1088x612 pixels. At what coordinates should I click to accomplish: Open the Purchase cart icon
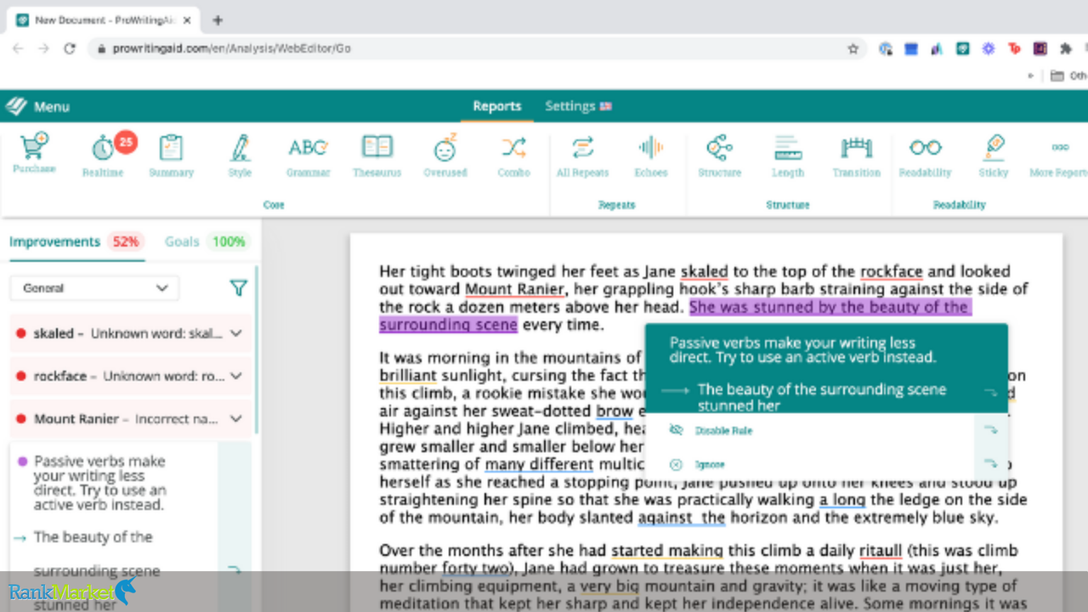click(x=34, y=154)
